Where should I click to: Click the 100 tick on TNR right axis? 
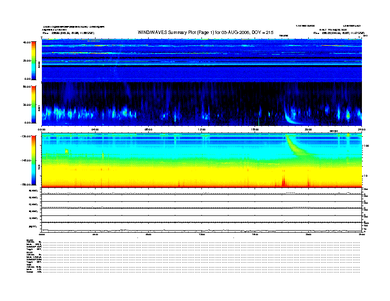pyautogui.click(x=366, y=146)
